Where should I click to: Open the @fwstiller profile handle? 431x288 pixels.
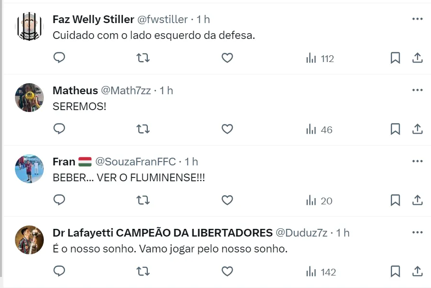click(x=163, y=20)
